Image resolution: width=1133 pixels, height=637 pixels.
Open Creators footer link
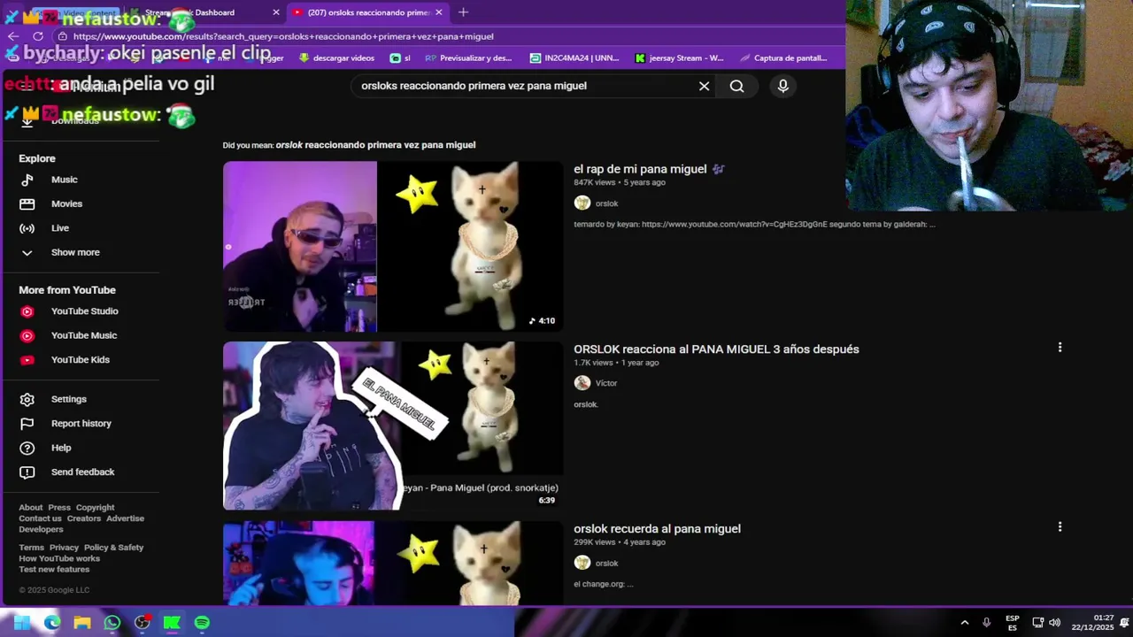pyautogui.click(x=84, y=518)
